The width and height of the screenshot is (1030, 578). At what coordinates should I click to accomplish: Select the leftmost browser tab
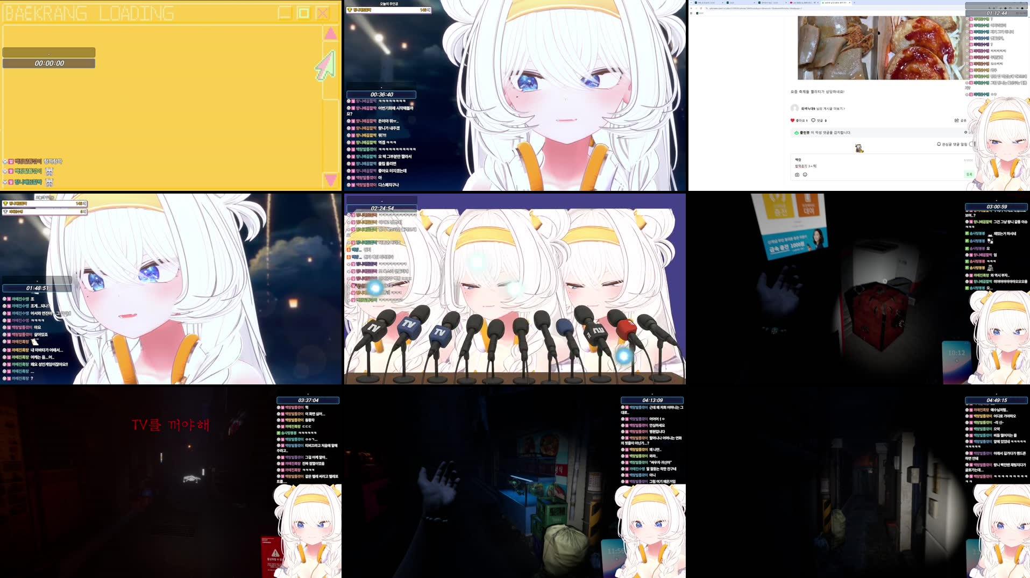click(705, 3)
